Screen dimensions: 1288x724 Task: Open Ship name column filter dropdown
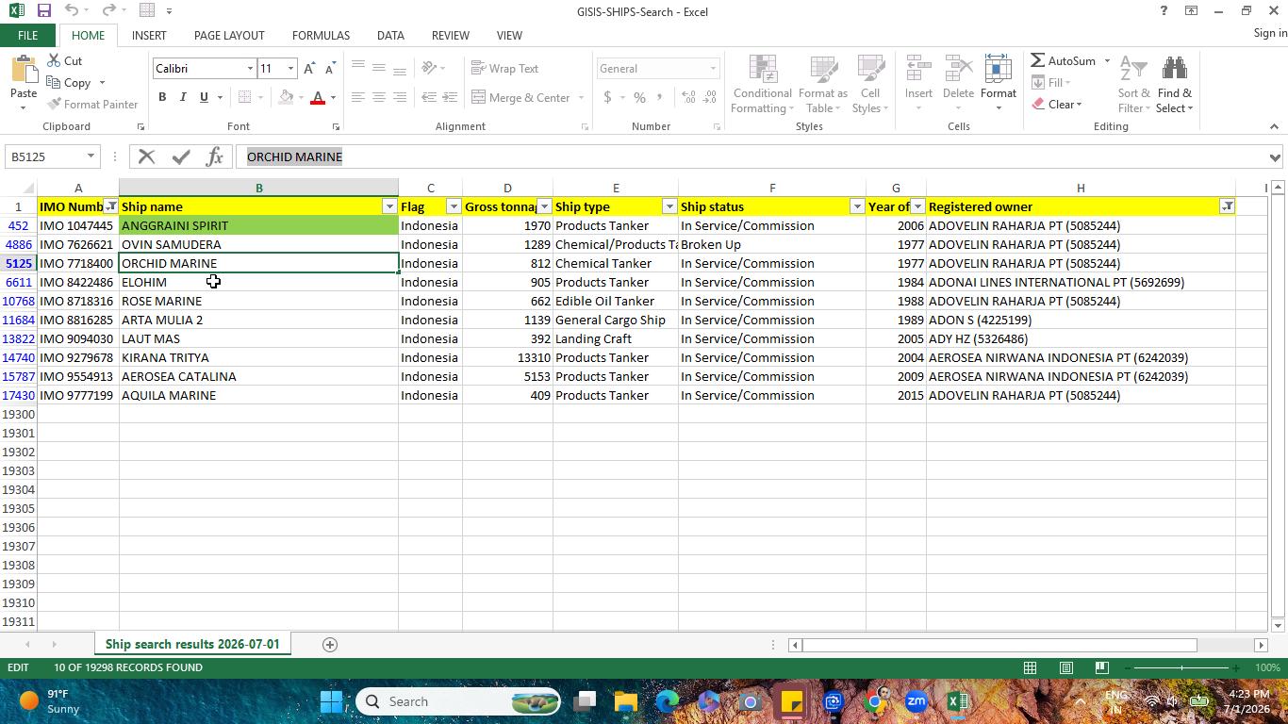pos(389,206)
